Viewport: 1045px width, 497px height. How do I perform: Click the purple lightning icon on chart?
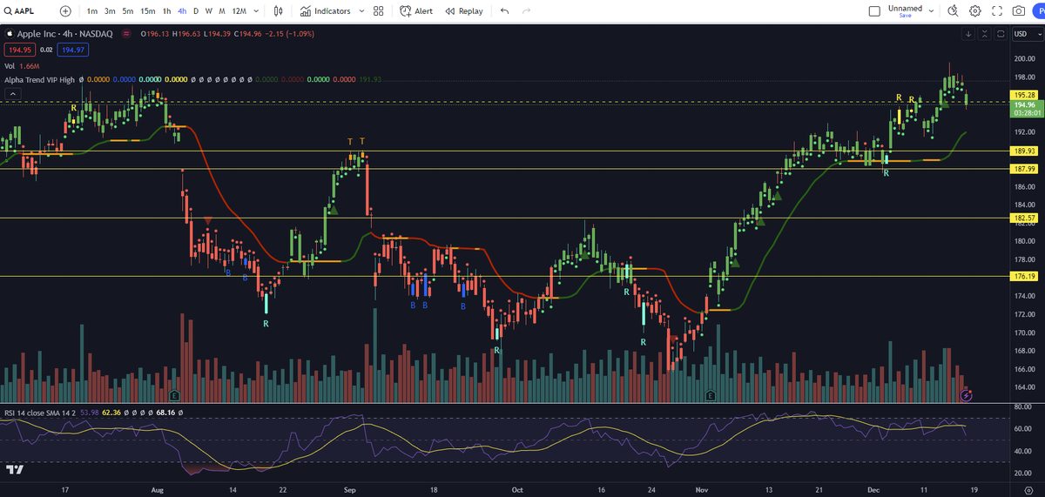966,395
